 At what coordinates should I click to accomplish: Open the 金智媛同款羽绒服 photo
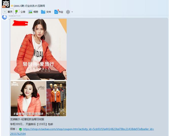point(28,99)
